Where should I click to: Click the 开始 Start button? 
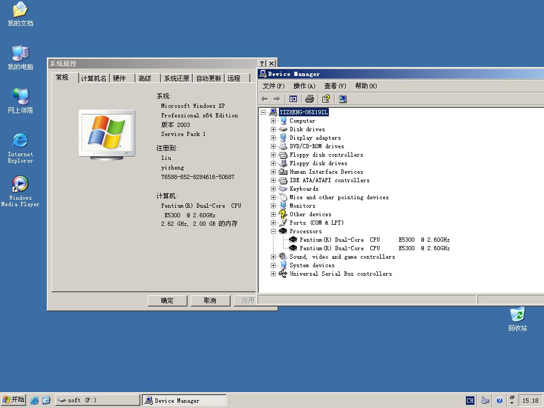(x=14, y=400)
